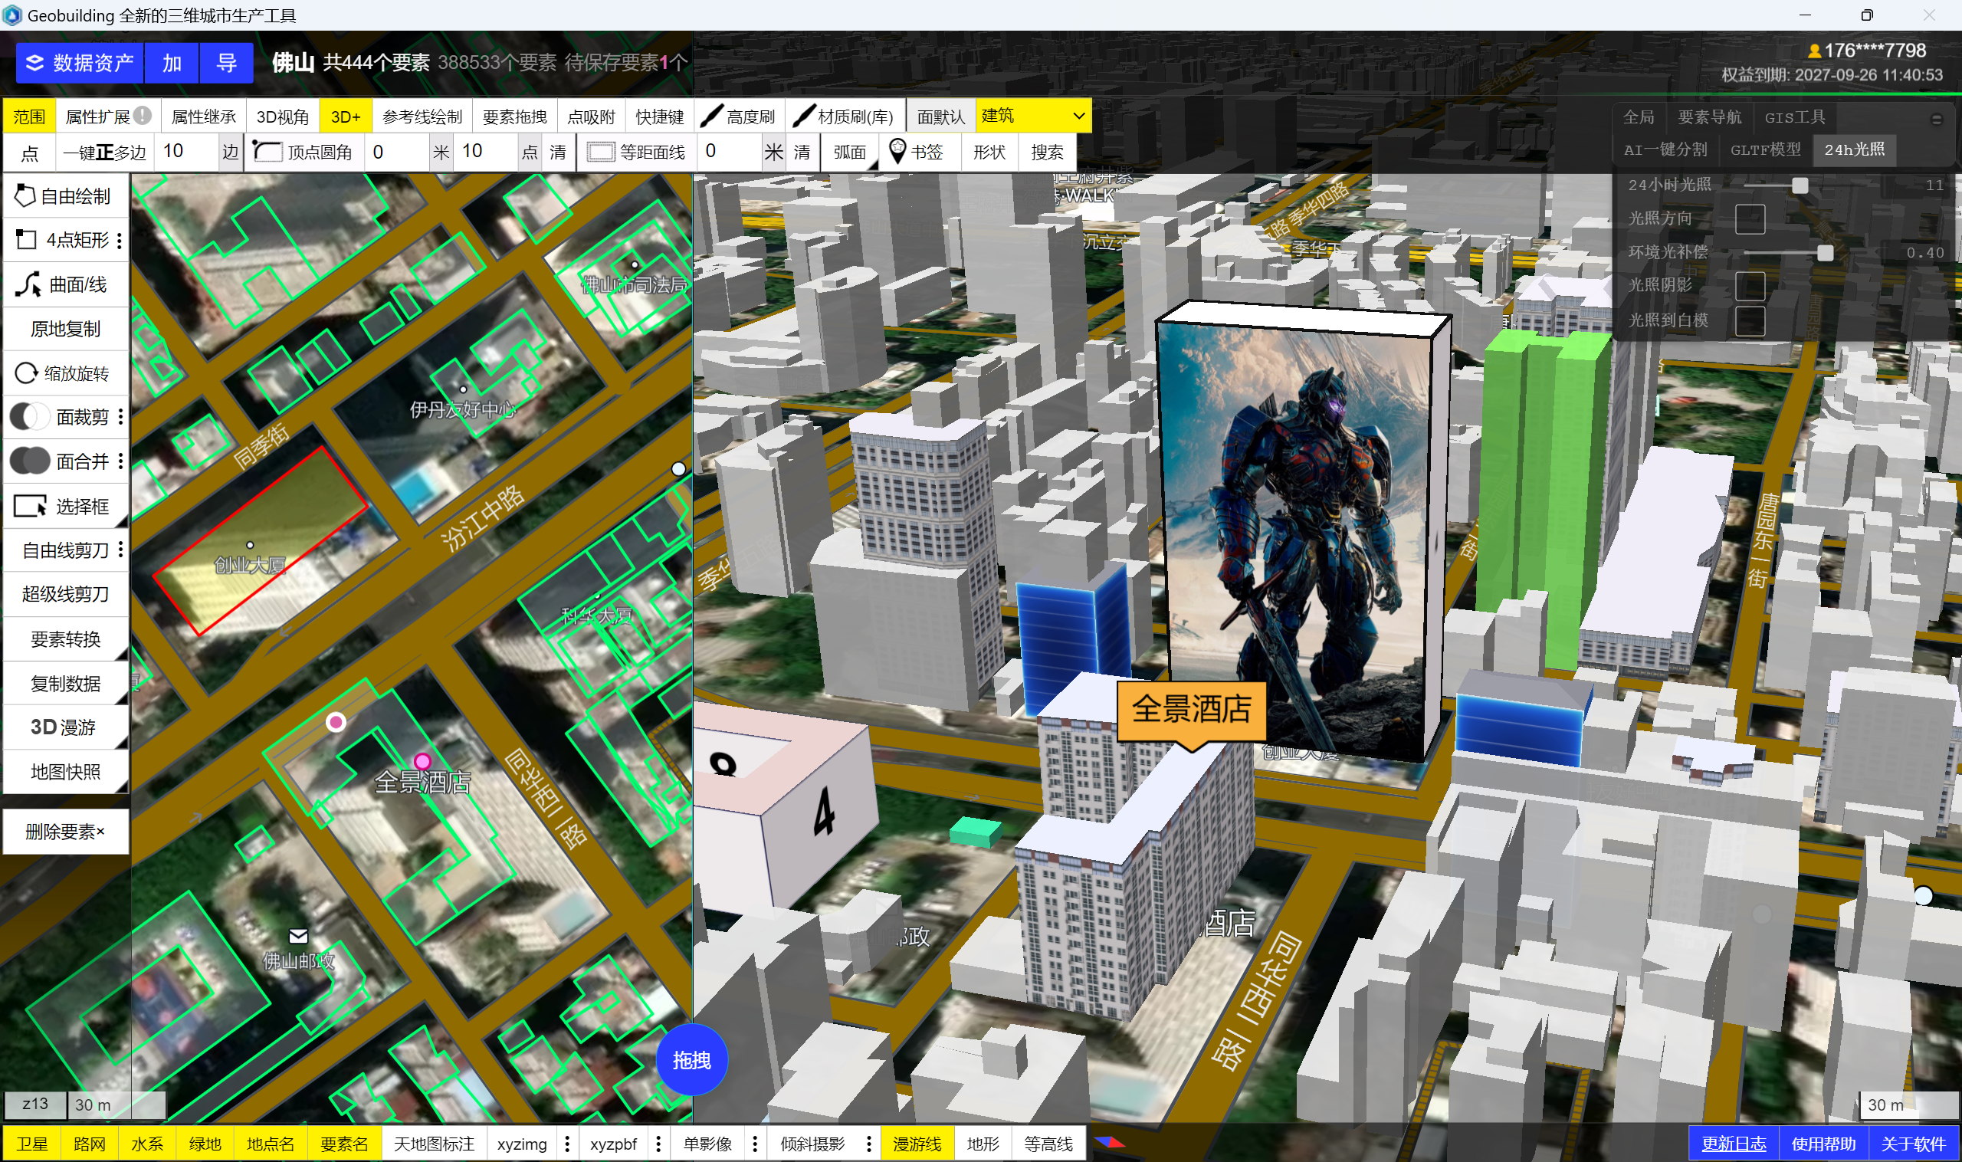The height and width of the screenshot is (1162, 1962).
Task: Select the 自由绘制 free draw tool
Action: point(65,195)
